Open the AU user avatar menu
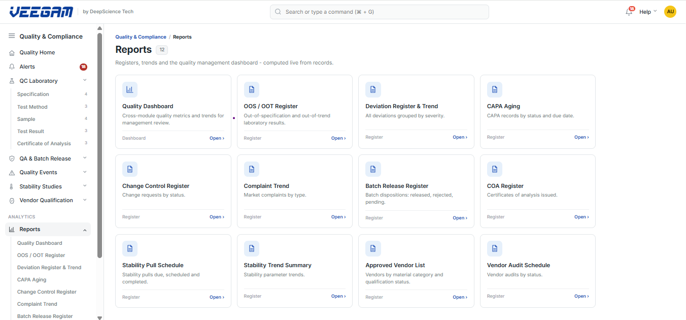Viewport: 686px width, 320px height. (x=670, y=12)
